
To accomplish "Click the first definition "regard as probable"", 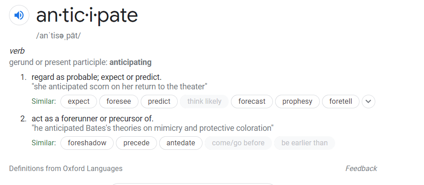I will (96, 77).
